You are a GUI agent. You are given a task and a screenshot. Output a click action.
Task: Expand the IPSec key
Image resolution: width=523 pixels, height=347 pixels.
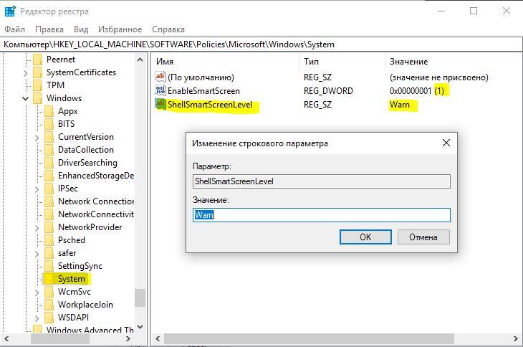(x=37, y=189)
